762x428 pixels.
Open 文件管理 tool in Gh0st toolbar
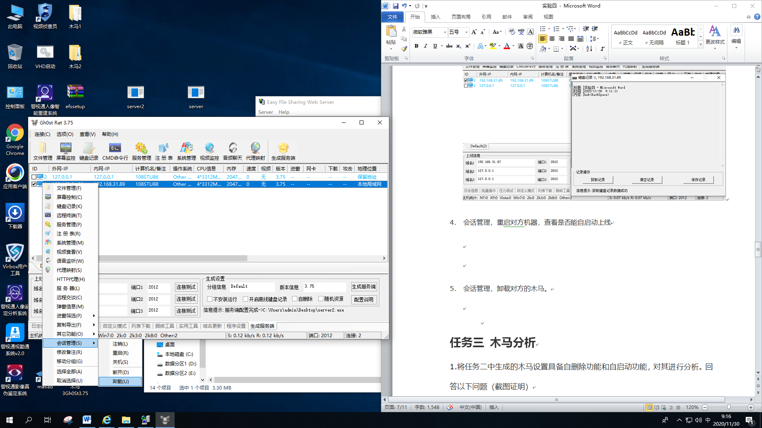coord(42,151)
